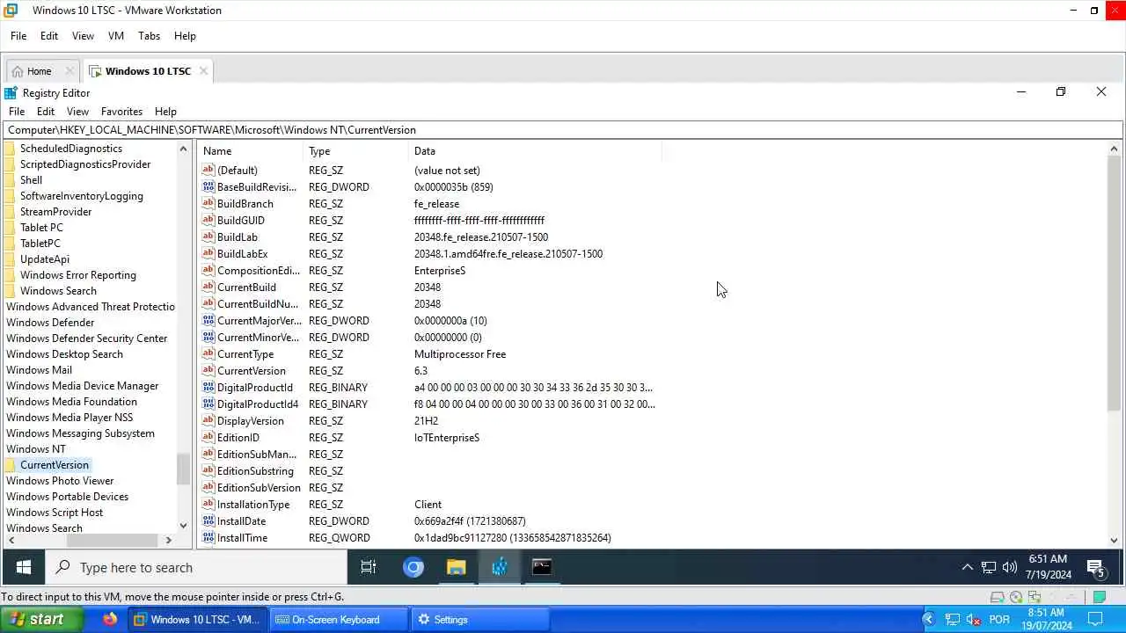Select the CurrentType value row

pos(429,353)
